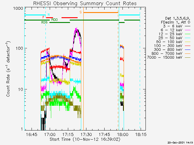Click the solid orange vertical line near 17:27
The height and width of the screenshot is (145, 194).
click(84, 69)
